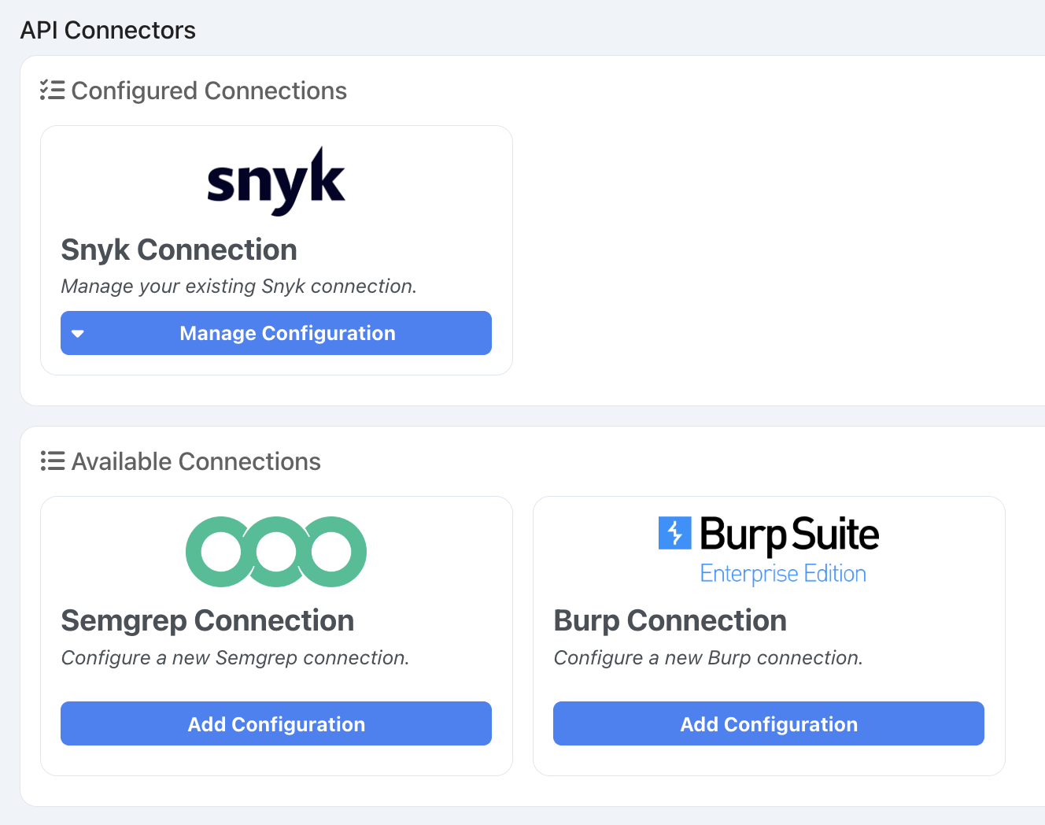Click the API Connectors page title
1045x825 pixels.
click(108, 30)
